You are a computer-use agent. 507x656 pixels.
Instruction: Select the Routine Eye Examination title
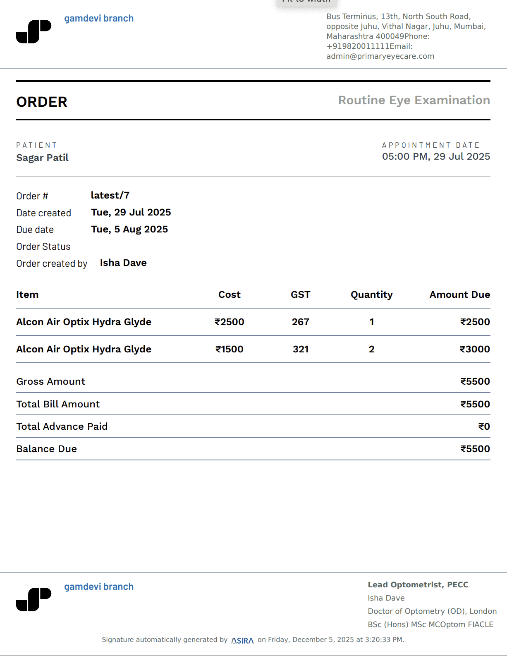coord(414,101)
